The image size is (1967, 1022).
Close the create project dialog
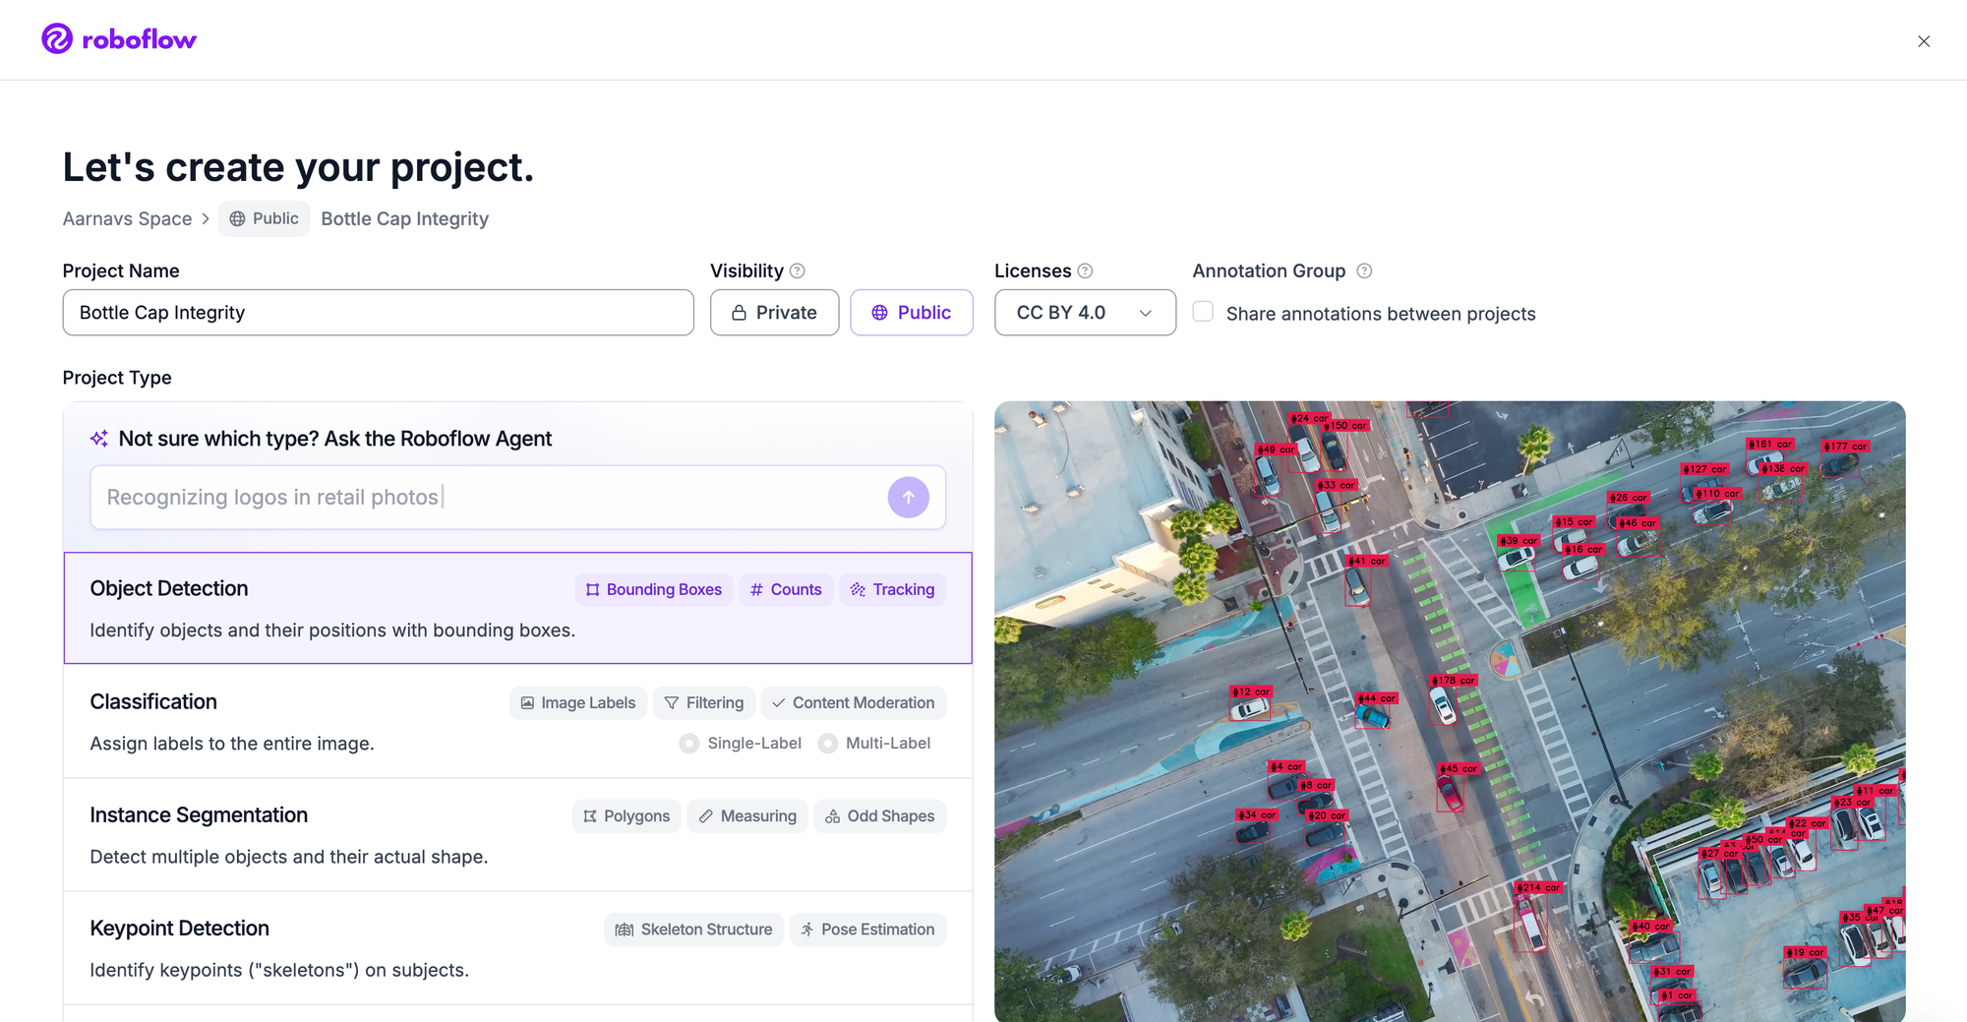click(1924, 41)
